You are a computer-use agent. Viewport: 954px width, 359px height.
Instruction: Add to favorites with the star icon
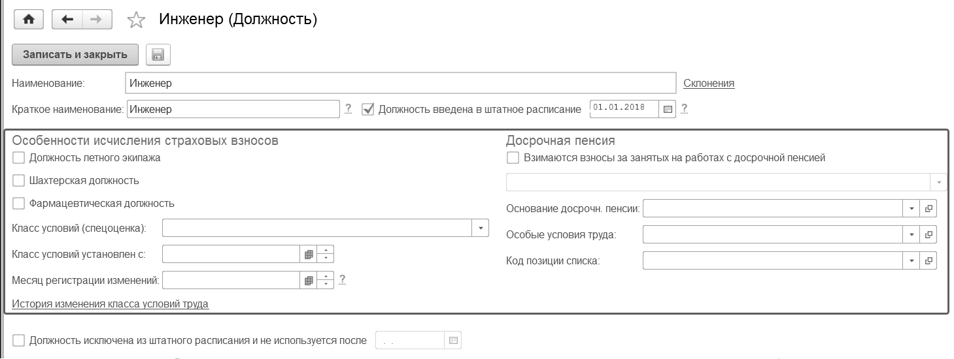135,20
